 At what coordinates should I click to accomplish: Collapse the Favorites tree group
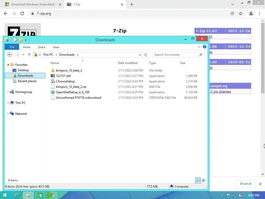(x=8, y=65)
